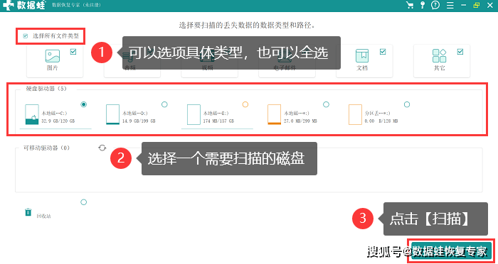Click the 其它 label under the others icon
498x264 pixels.
pos(440,68)
